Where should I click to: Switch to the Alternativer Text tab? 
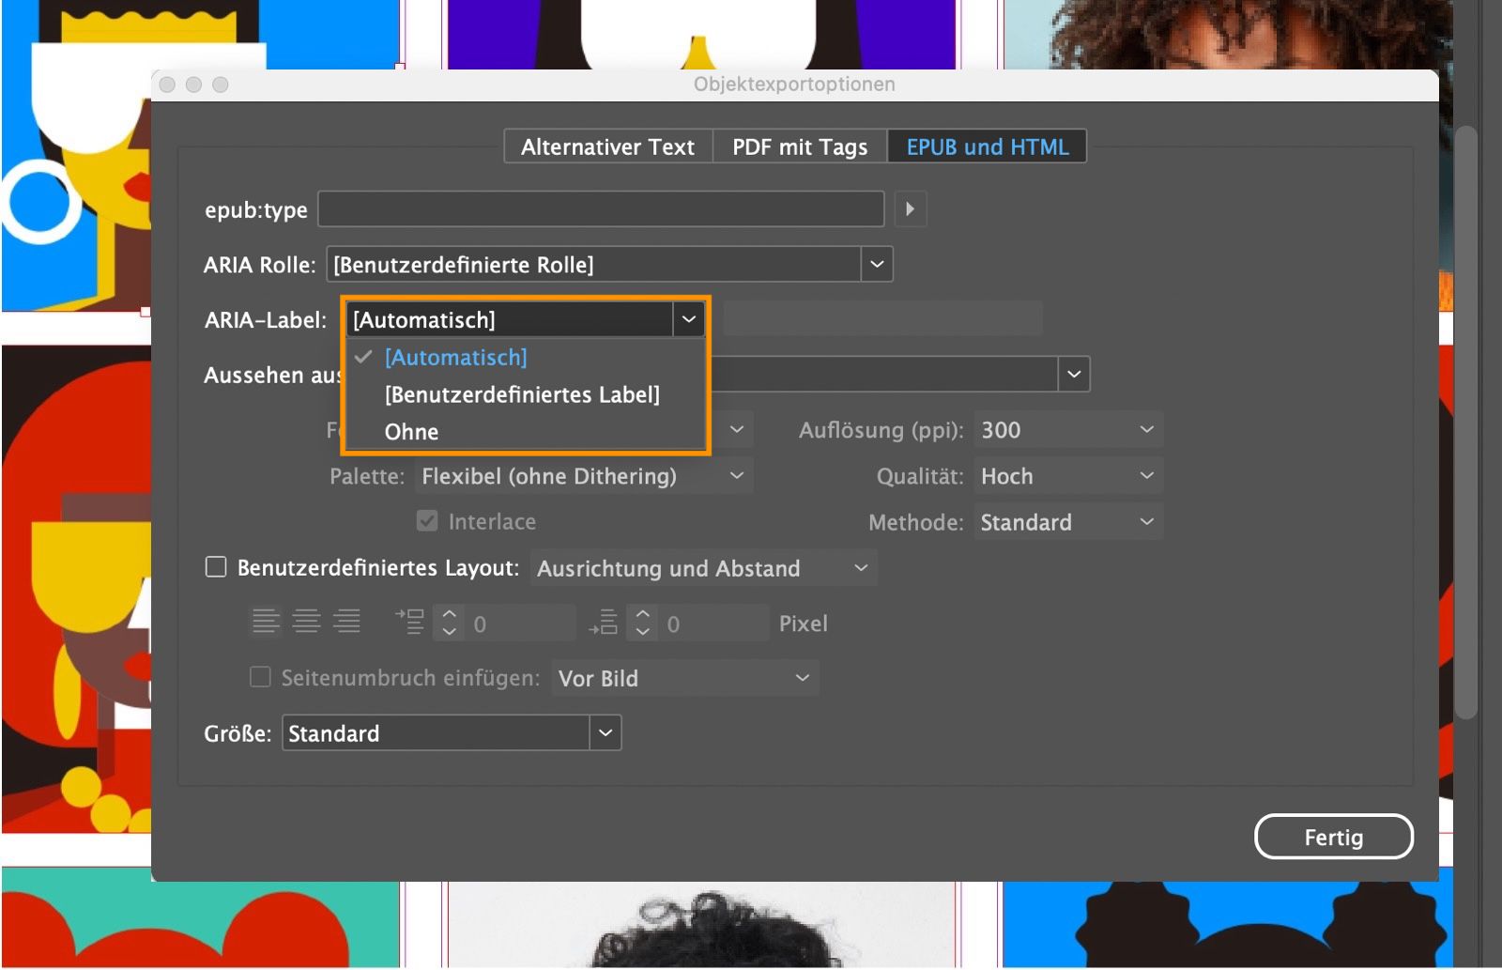coord(607,146)
